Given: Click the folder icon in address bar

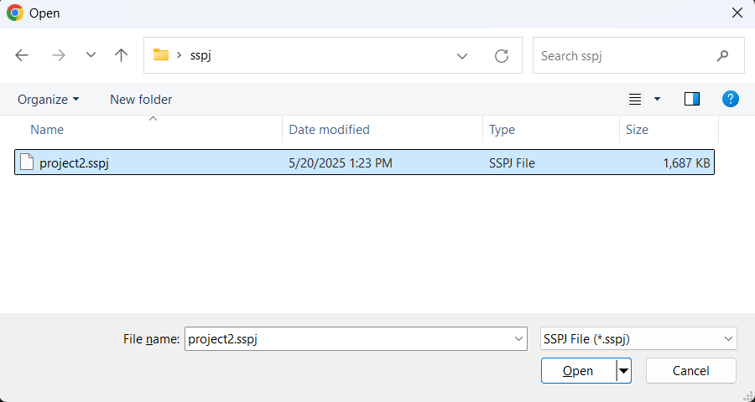Looking at the screenshot, I should (161, 55).
